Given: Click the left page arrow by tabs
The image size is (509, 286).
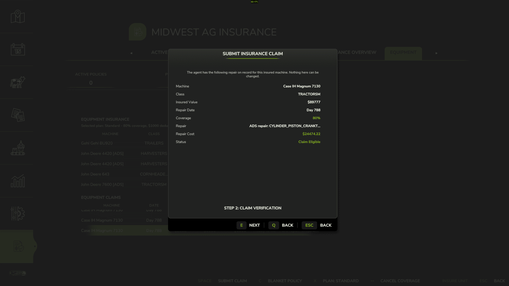Looking at the screenshot, I should tap(131, 53).
